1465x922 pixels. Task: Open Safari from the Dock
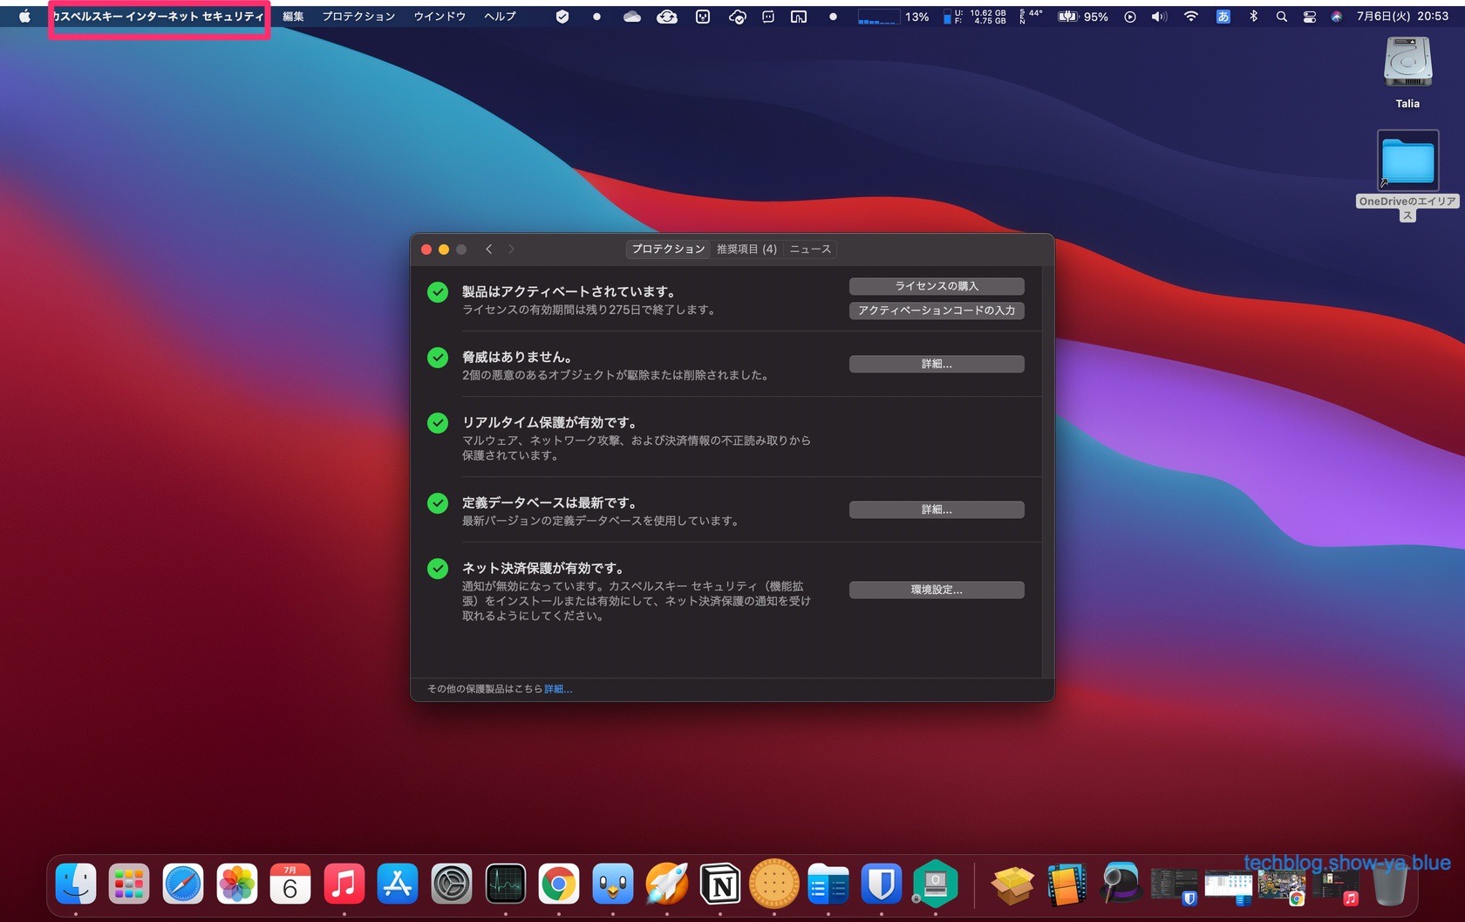(183, 885)
